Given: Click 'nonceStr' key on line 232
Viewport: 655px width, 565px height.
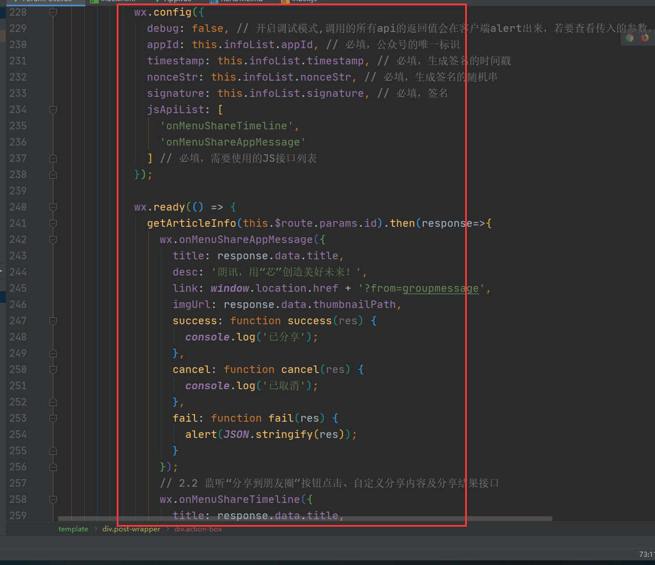Looking at the screenshot, I should [172, 77].
